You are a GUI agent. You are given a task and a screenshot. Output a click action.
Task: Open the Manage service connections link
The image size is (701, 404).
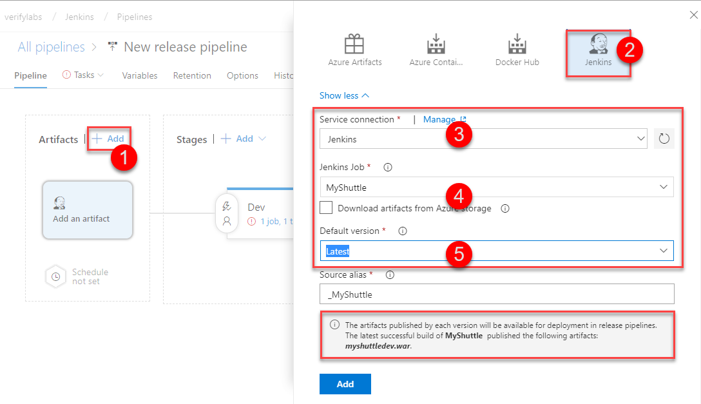pyautogui.click(x=445, y=119)
